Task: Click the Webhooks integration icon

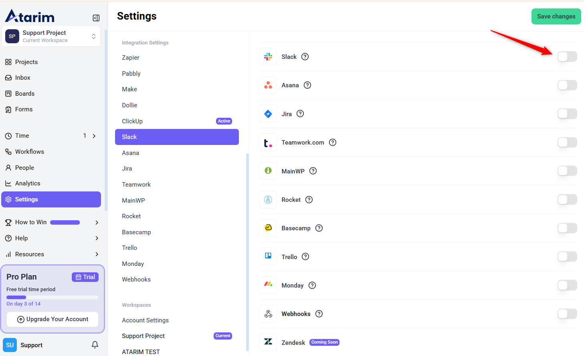Action: pos(268,314)
